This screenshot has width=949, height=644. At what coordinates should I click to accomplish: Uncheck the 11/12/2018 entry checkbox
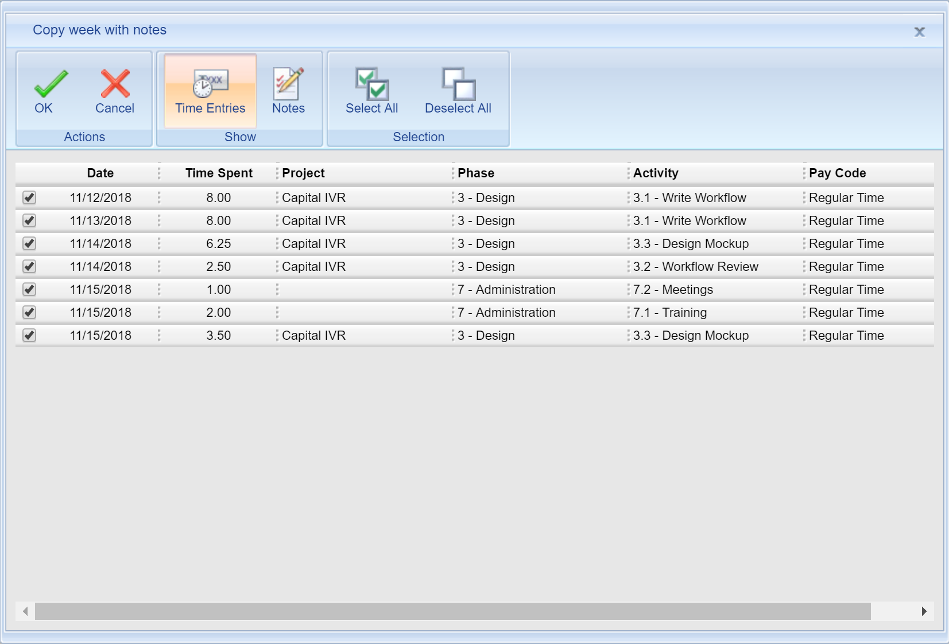click(29, 197)
